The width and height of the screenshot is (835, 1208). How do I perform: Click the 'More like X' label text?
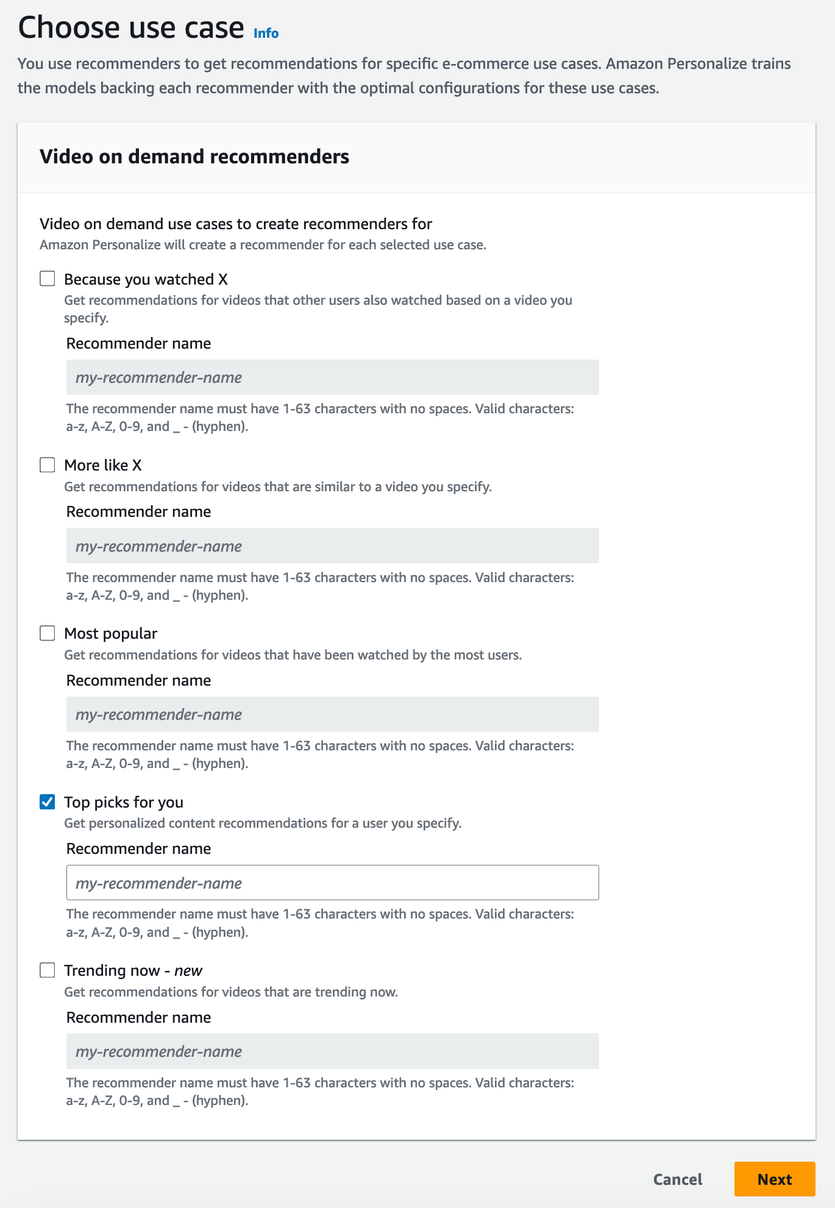click(103, 464)
